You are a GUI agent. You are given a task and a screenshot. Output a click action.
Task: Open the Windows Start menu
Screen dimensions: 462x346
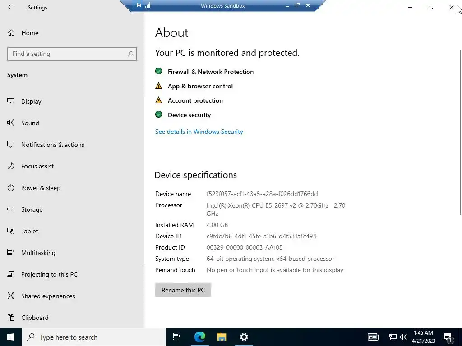coord(11,337)
